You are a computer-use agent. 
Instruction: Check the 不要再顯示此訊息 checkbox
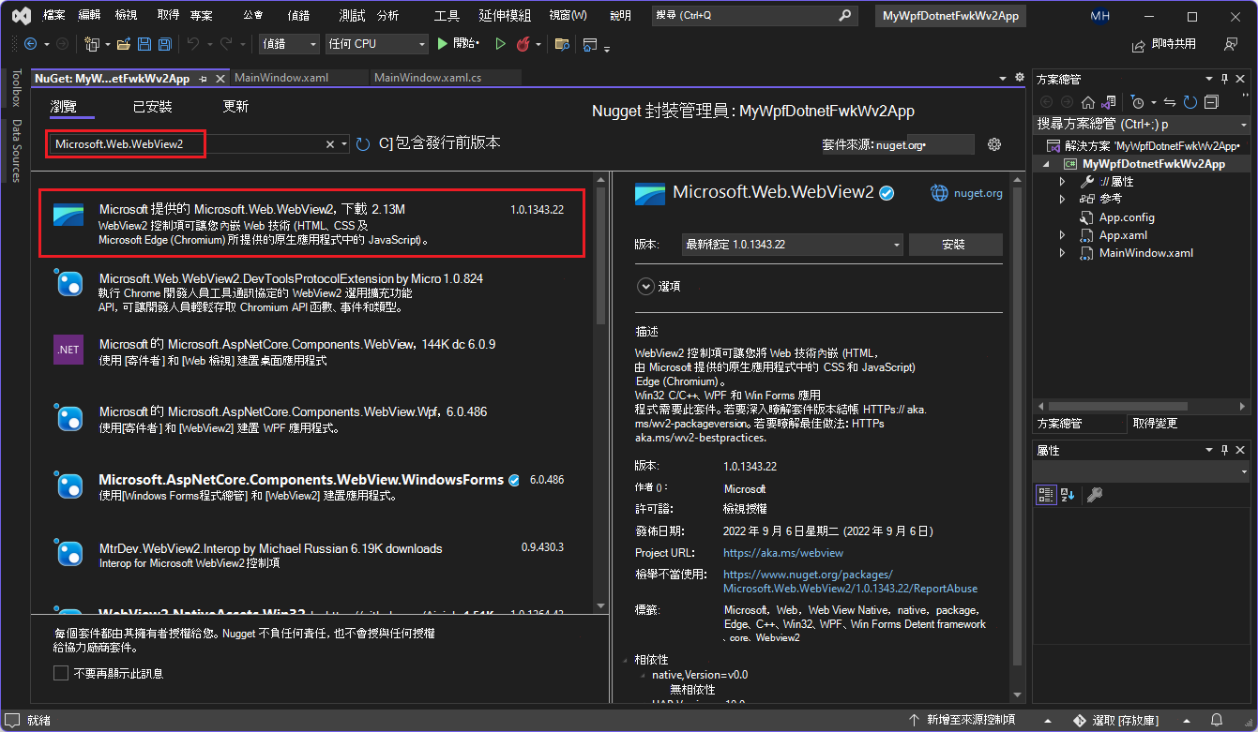pos(61,673)
